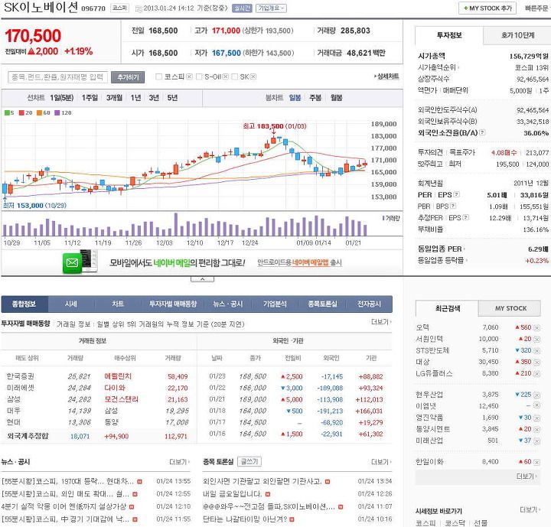Open new-window icon of 13:55 news item
The height and width of the screenshot is (527, 551).
[x=139, y=482]
